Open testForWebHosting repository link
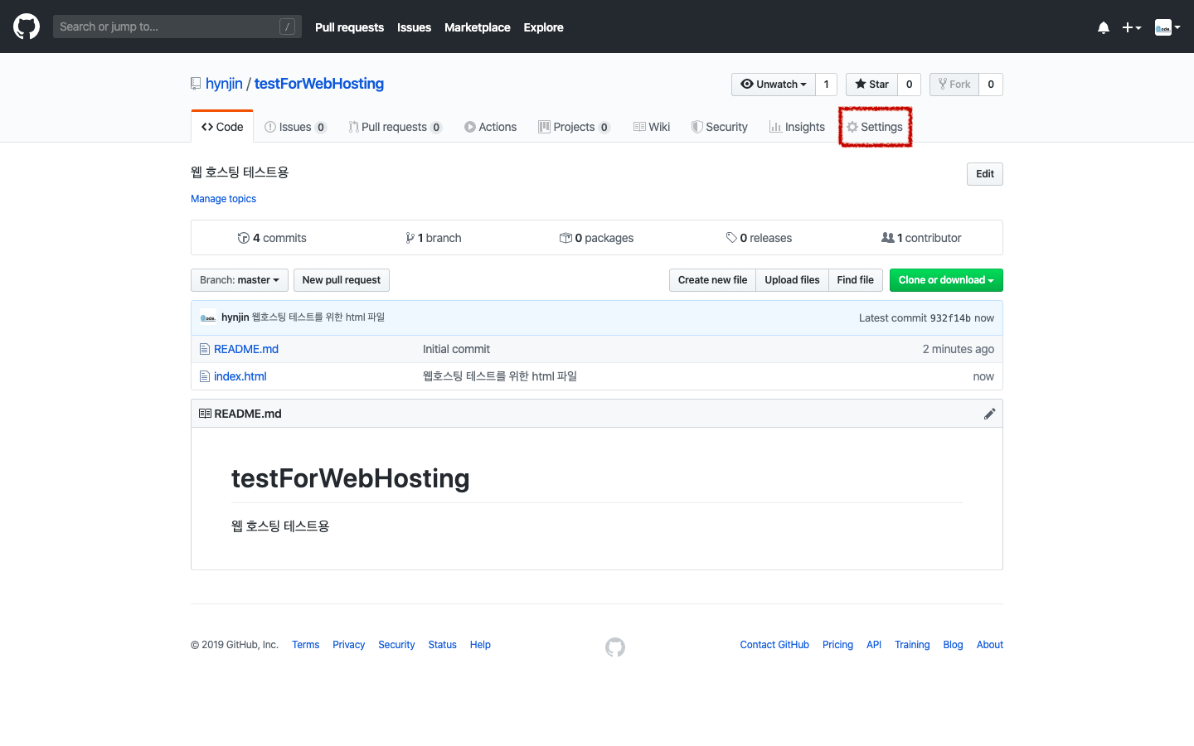 pos(319,84)
